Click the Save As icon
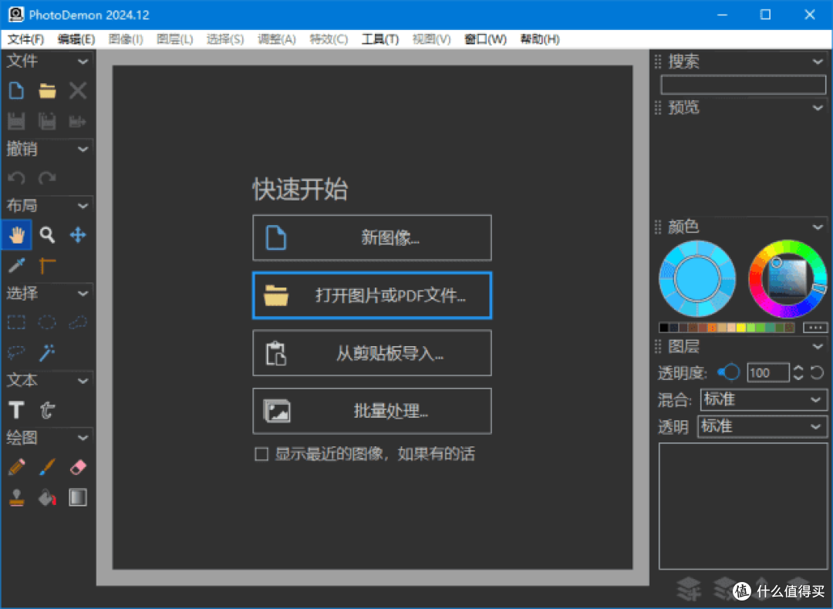 (78, 121)
